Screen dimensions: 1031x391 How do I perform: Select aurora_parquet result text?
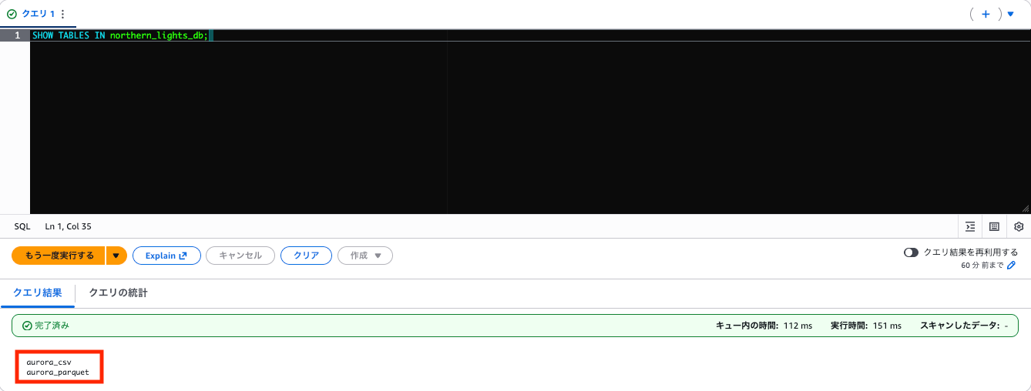[58, 373]
